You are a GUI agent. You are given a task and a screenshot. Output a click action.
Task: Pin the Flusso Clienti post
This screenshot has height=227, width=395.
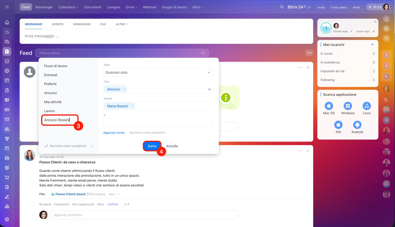pyautogui.click(x=308, y=151)
